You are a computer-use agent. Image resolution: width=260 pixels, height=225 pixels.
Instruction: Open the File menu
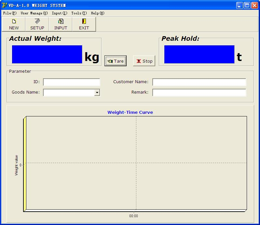[9, 13]
